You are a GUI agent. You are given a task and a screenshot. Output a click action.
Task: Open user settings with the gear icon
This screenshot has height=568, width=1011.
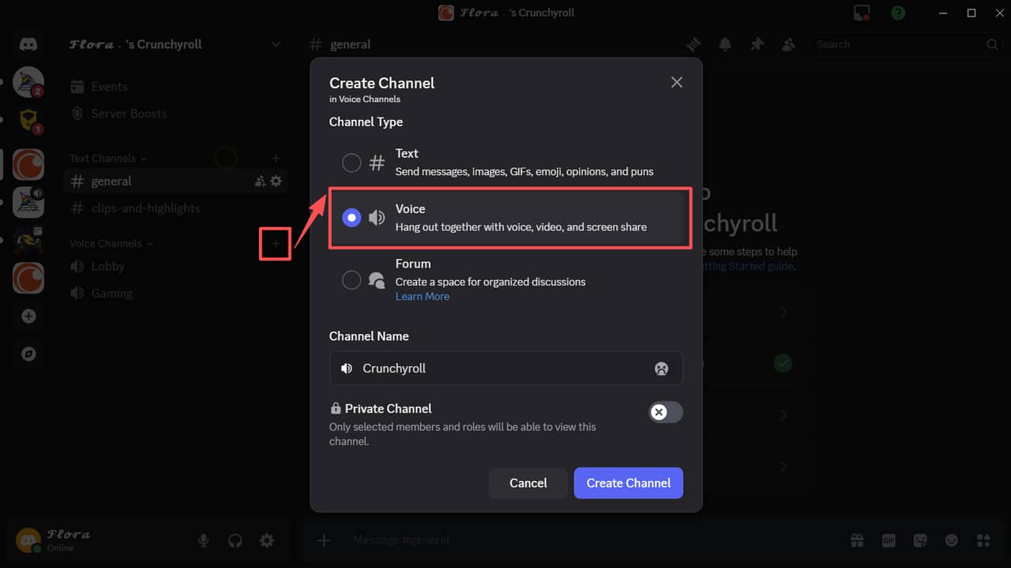266,540
